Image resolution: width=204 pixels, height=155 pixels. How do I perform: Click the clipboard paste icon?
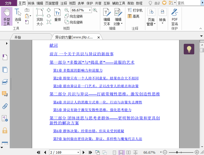pyautogui.click(x=27, y=16)
